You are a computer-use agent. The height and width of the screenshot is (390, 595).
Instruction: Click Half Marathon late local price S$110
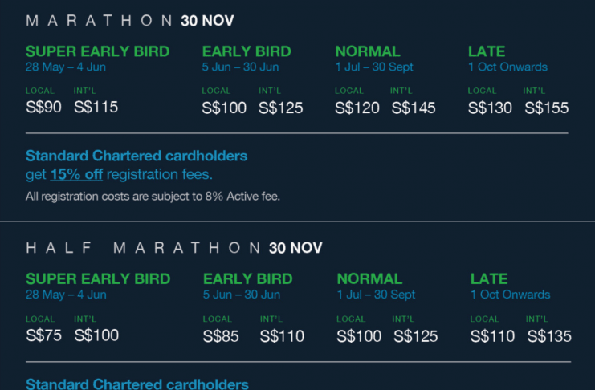492,336
